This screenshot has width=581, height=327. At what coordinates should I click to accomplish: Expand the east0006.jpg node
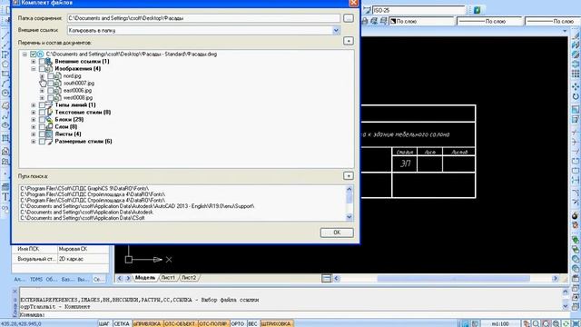pos(42,91)
